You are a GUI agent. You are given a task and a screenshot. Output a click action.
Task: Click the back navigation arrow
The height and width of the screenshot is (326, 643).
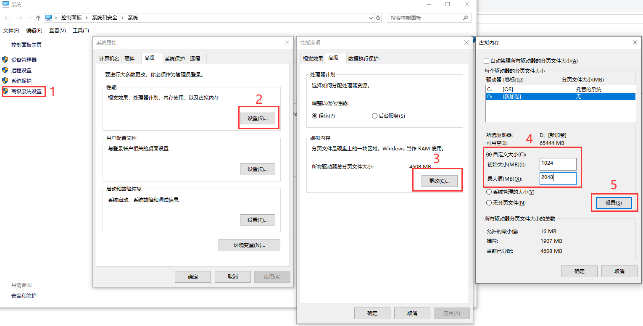coord(7,18)
